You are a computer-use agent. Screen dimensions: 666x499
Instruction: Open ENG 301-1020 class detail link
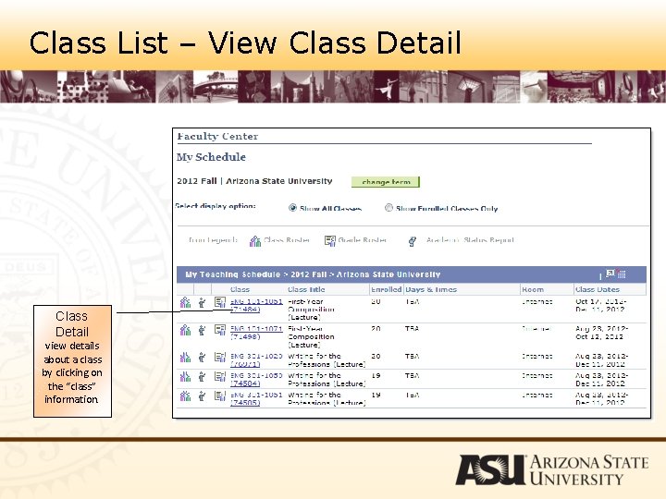click(256, 360)
